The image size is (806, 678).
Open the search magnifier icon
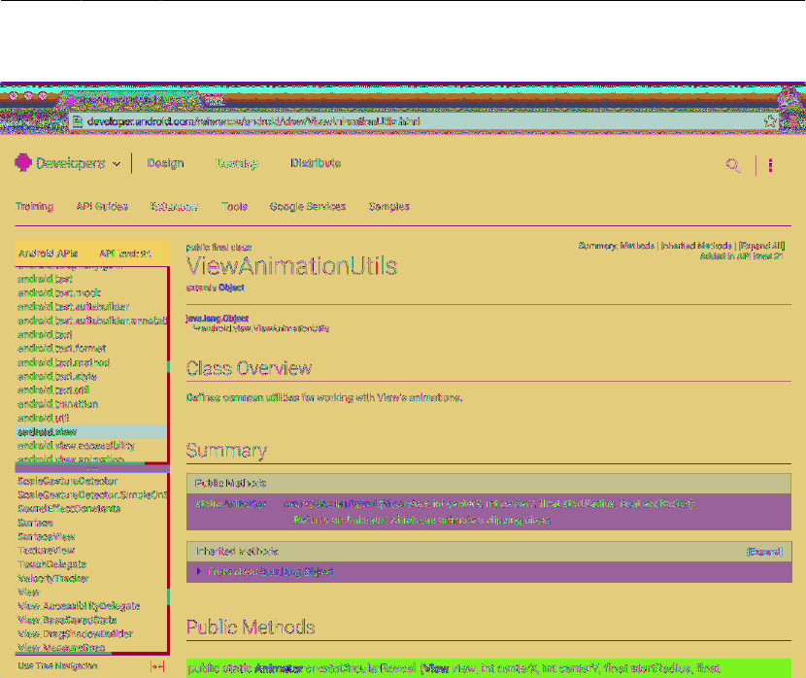click(x=733, y=165)
